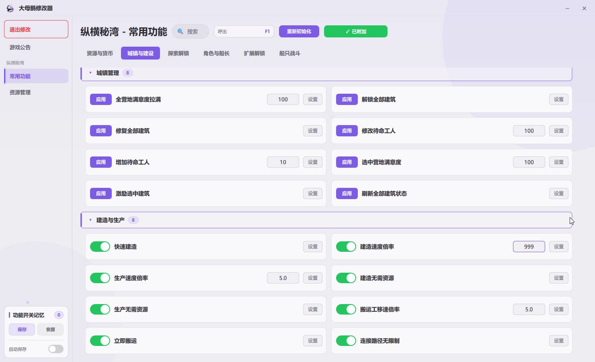This screenshot has width=595, height=362.
Task: Open the 角色与船长 tab
Action: (216, 53)
